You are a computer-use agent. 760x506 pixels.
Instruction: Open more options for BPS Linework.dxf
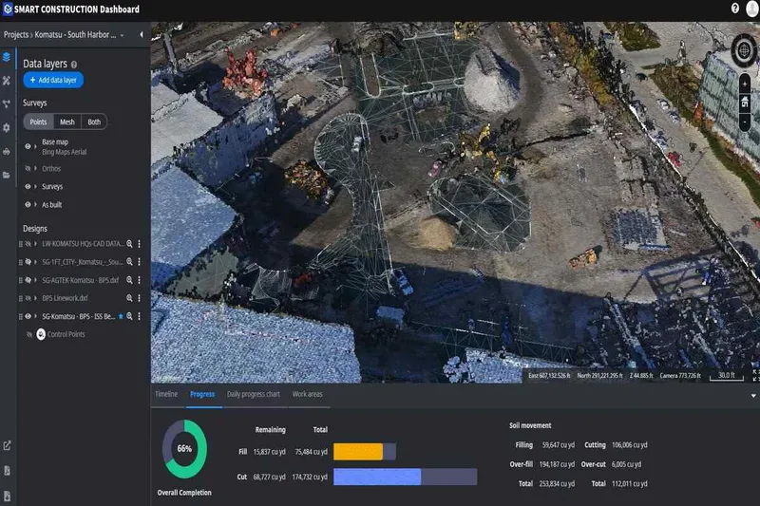pos(139,298)
